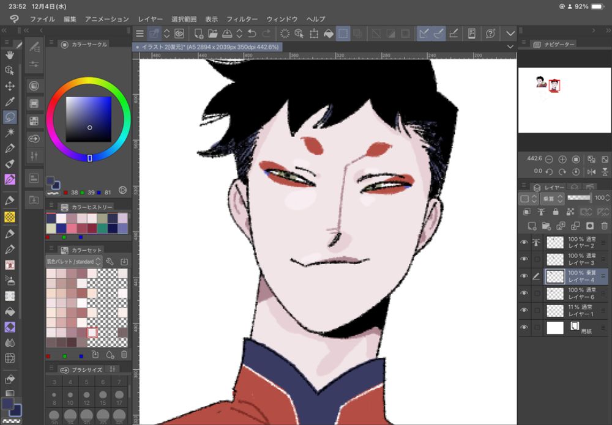Create a new layer folder
Image resolution: width=612 pixels, height=425 pixels.
[x=546, y=226]
